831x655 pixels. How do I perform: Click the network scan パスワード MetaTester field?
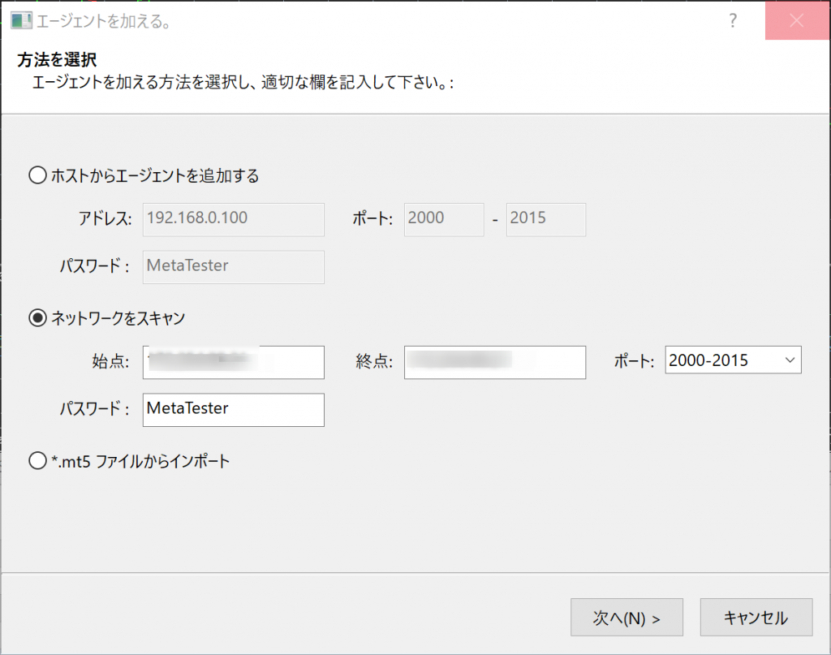(x=234, y=410)
